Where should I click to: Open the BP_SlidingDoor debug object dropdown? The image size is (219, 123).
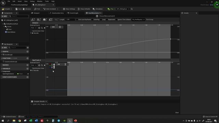pos(123,9)
